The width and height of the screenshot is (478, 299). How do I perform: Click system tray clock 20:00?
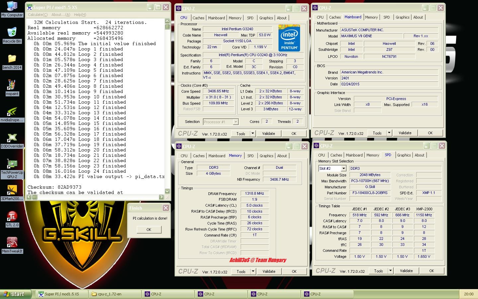click(469, 294)
